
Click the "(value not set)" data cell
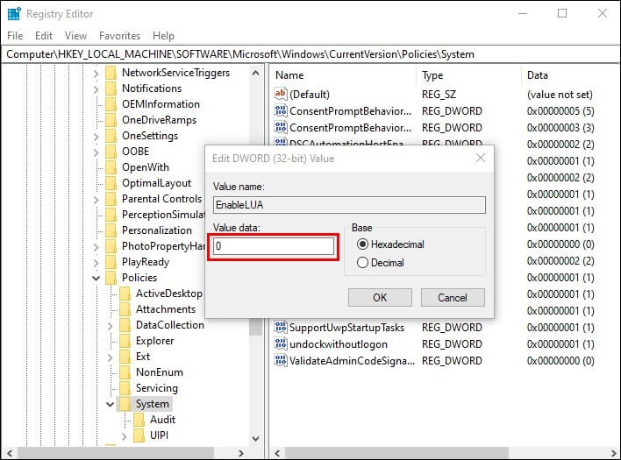(560, 94)
